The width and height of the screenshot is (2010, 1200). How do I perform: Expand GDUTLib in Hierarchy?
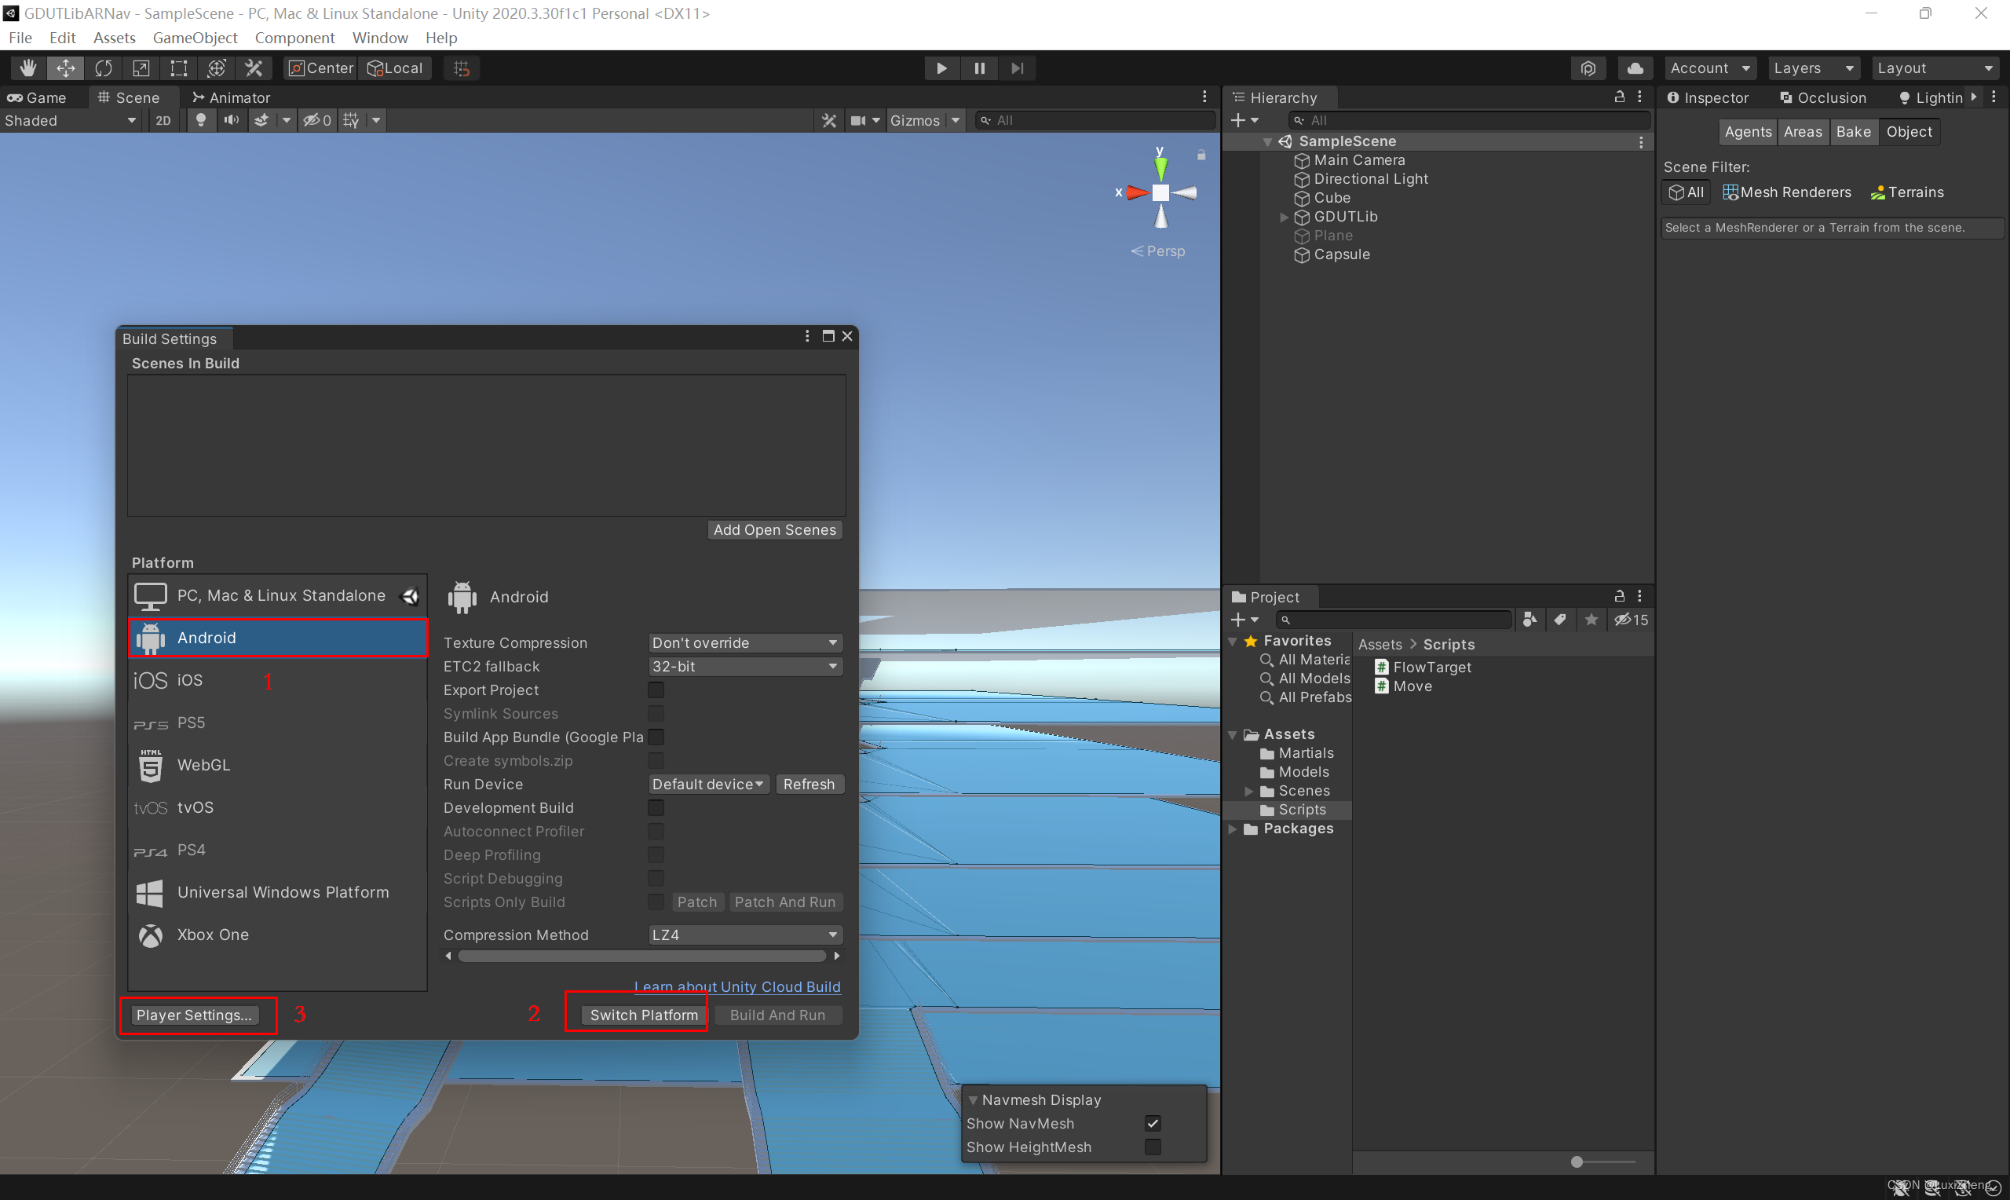[x=1284, y=217]
